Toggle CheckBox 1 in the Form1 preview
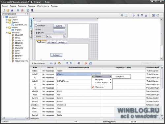The width and height of the screenshot is (165, 124). [36, 26]
